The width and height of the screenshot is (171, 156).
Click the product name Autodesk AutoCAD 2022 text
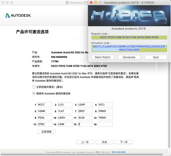point(70,53)
